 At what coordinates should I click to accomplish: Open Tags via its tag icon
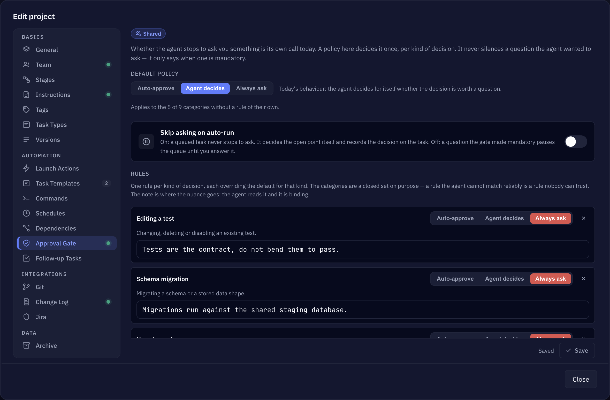click(x=26, y=109)
